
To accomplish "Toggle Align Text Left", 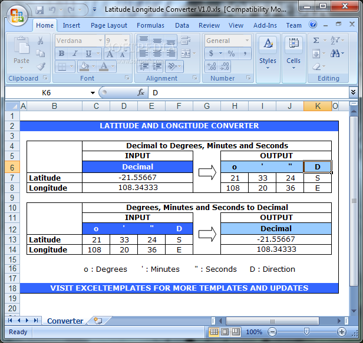I will pos(144,54).
